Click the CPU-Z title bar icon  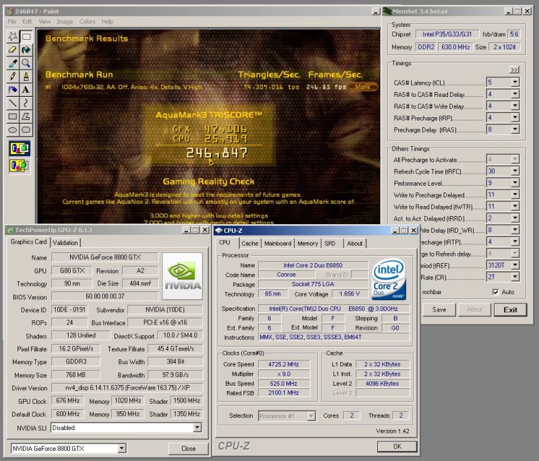point(218,230)
